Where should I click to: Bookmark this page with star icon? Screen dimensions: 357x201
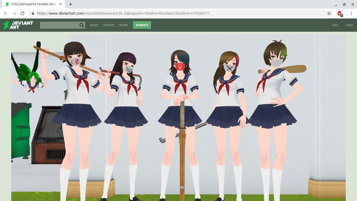tap(329, 13)
